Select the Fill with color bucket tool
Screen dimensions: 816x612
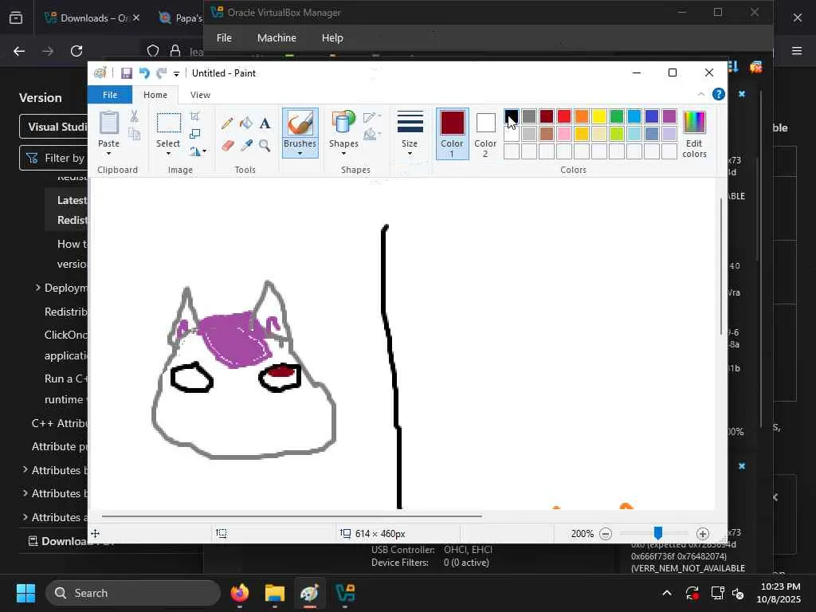point(246,123)
